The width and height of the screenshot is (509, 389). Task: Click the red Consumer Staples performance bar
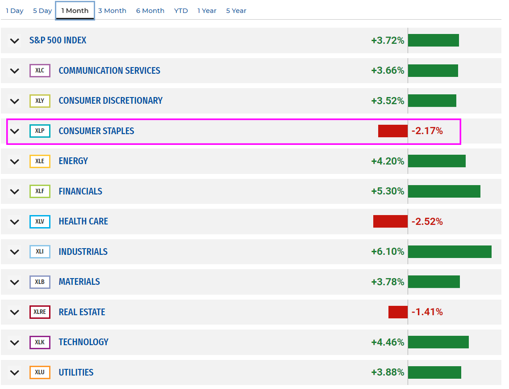pos(393,131)
